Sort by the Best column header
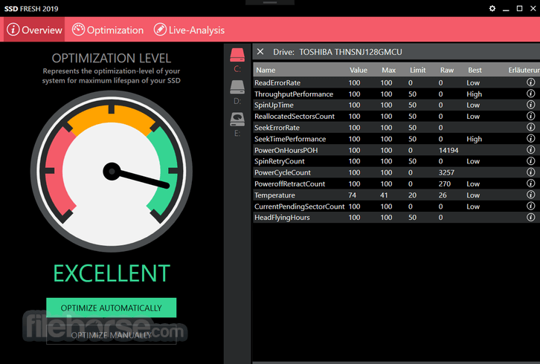Image resolution: width=540 pixels, height=364 pixels. coord(475,70)
